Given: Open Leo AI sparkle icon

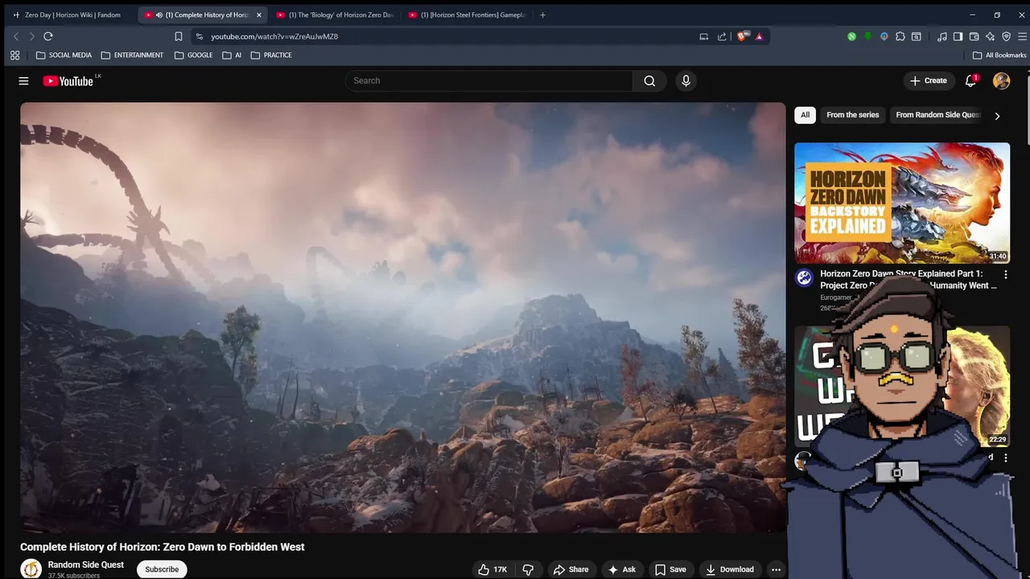Looking at the screenshot, I should (x=990, y=36).
